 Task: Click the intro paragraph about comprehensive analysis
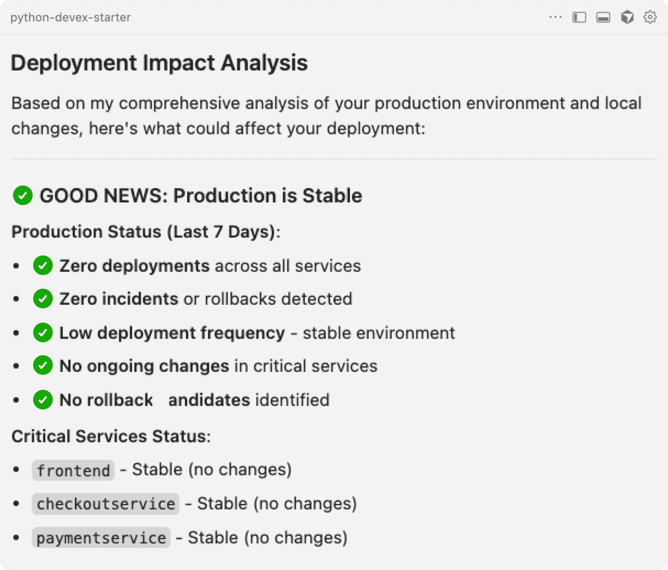326,116
